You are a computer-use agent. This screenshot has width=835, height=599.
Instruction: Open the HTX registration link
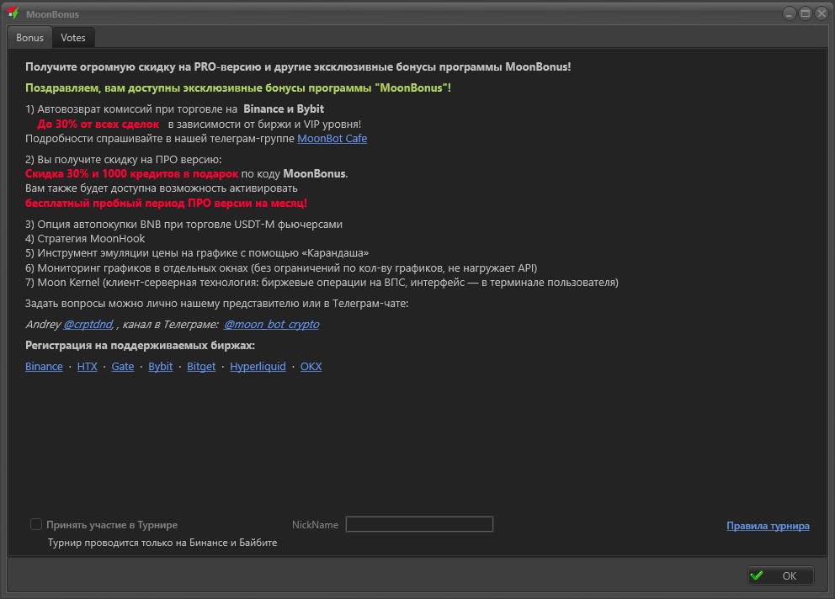[88, 366]
